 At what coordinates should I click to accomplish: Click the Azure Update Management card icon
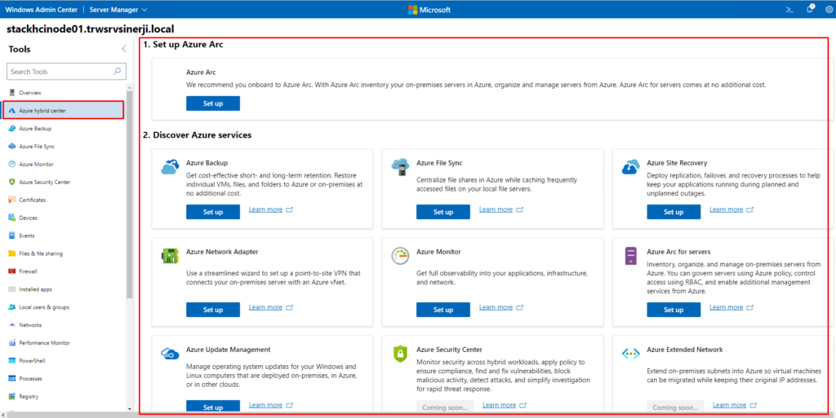point(170,353)
